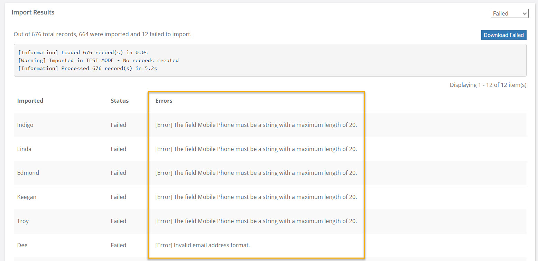Click the TEST MODE warning log line
Screen dimensions: 538x261
pyautogui.click(x=99, y=60)
